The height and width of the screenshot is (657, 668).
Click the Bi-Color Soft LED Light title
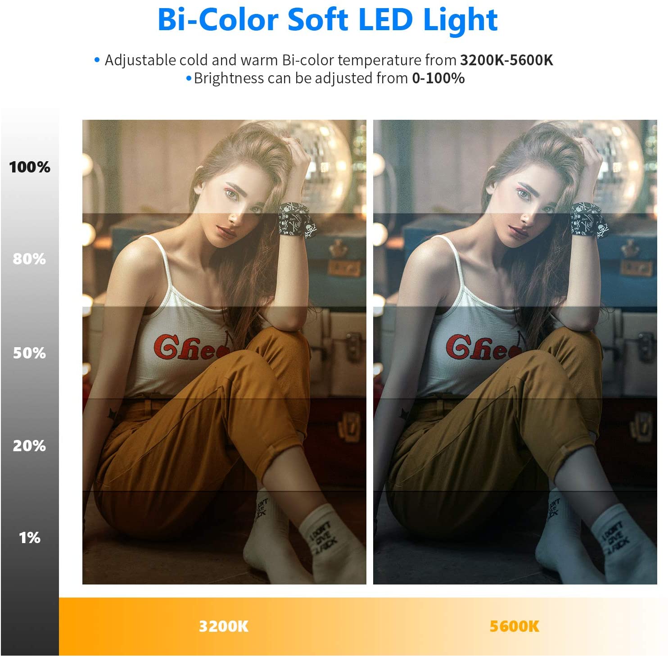tap(327, 20)
